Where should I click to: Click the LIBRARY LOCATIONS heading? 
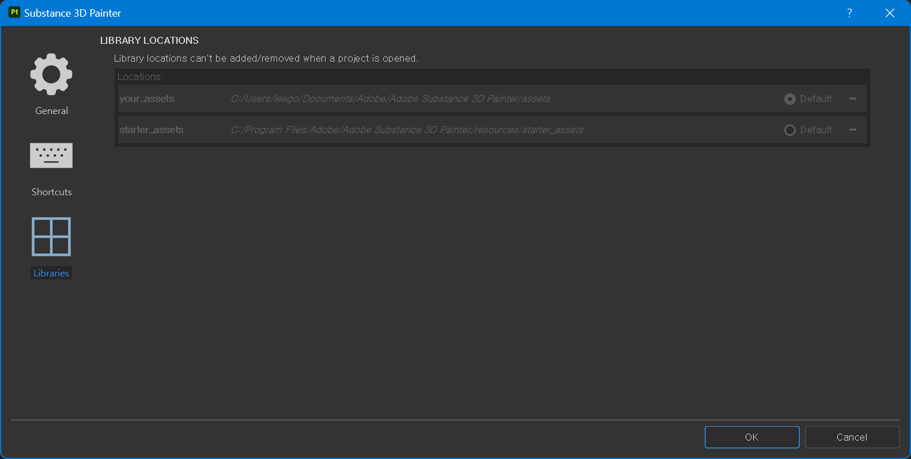149,40
